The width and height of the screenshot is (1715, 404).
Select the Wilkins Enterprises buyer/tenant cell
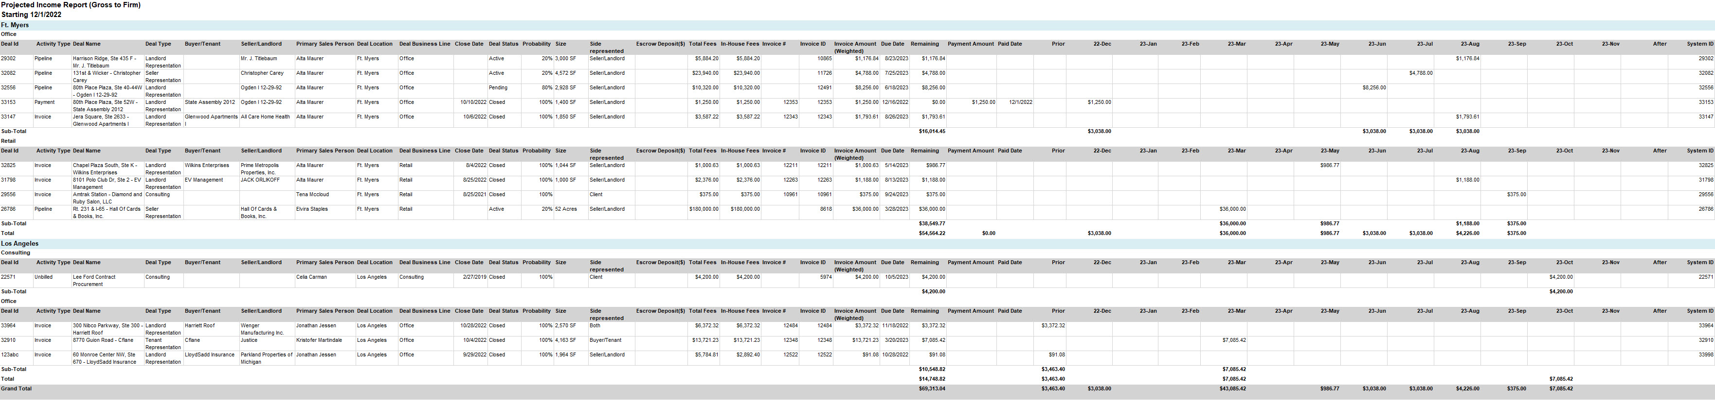click(206, 166)
